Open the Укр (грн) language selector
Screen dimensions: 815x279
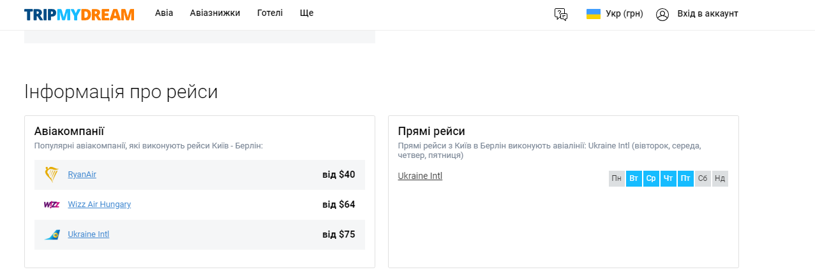[x=624, y=14]
